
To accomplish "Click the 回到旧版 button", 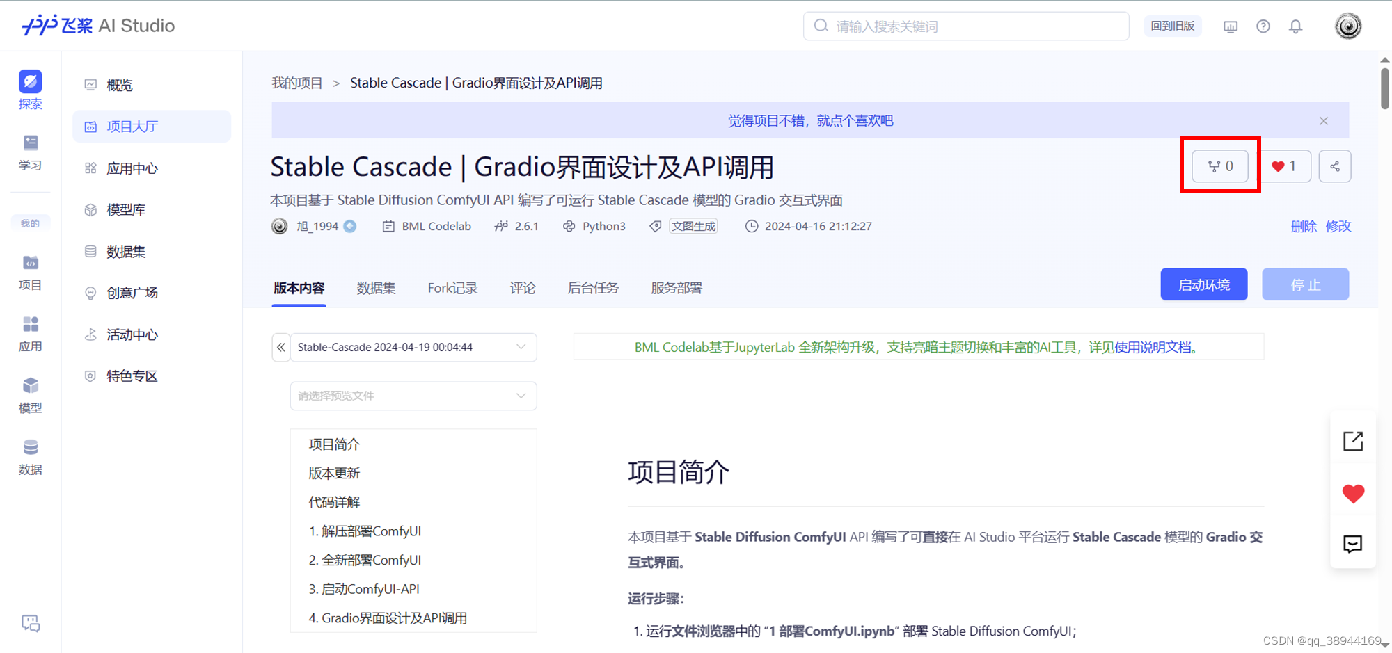I will [1173, 26].
